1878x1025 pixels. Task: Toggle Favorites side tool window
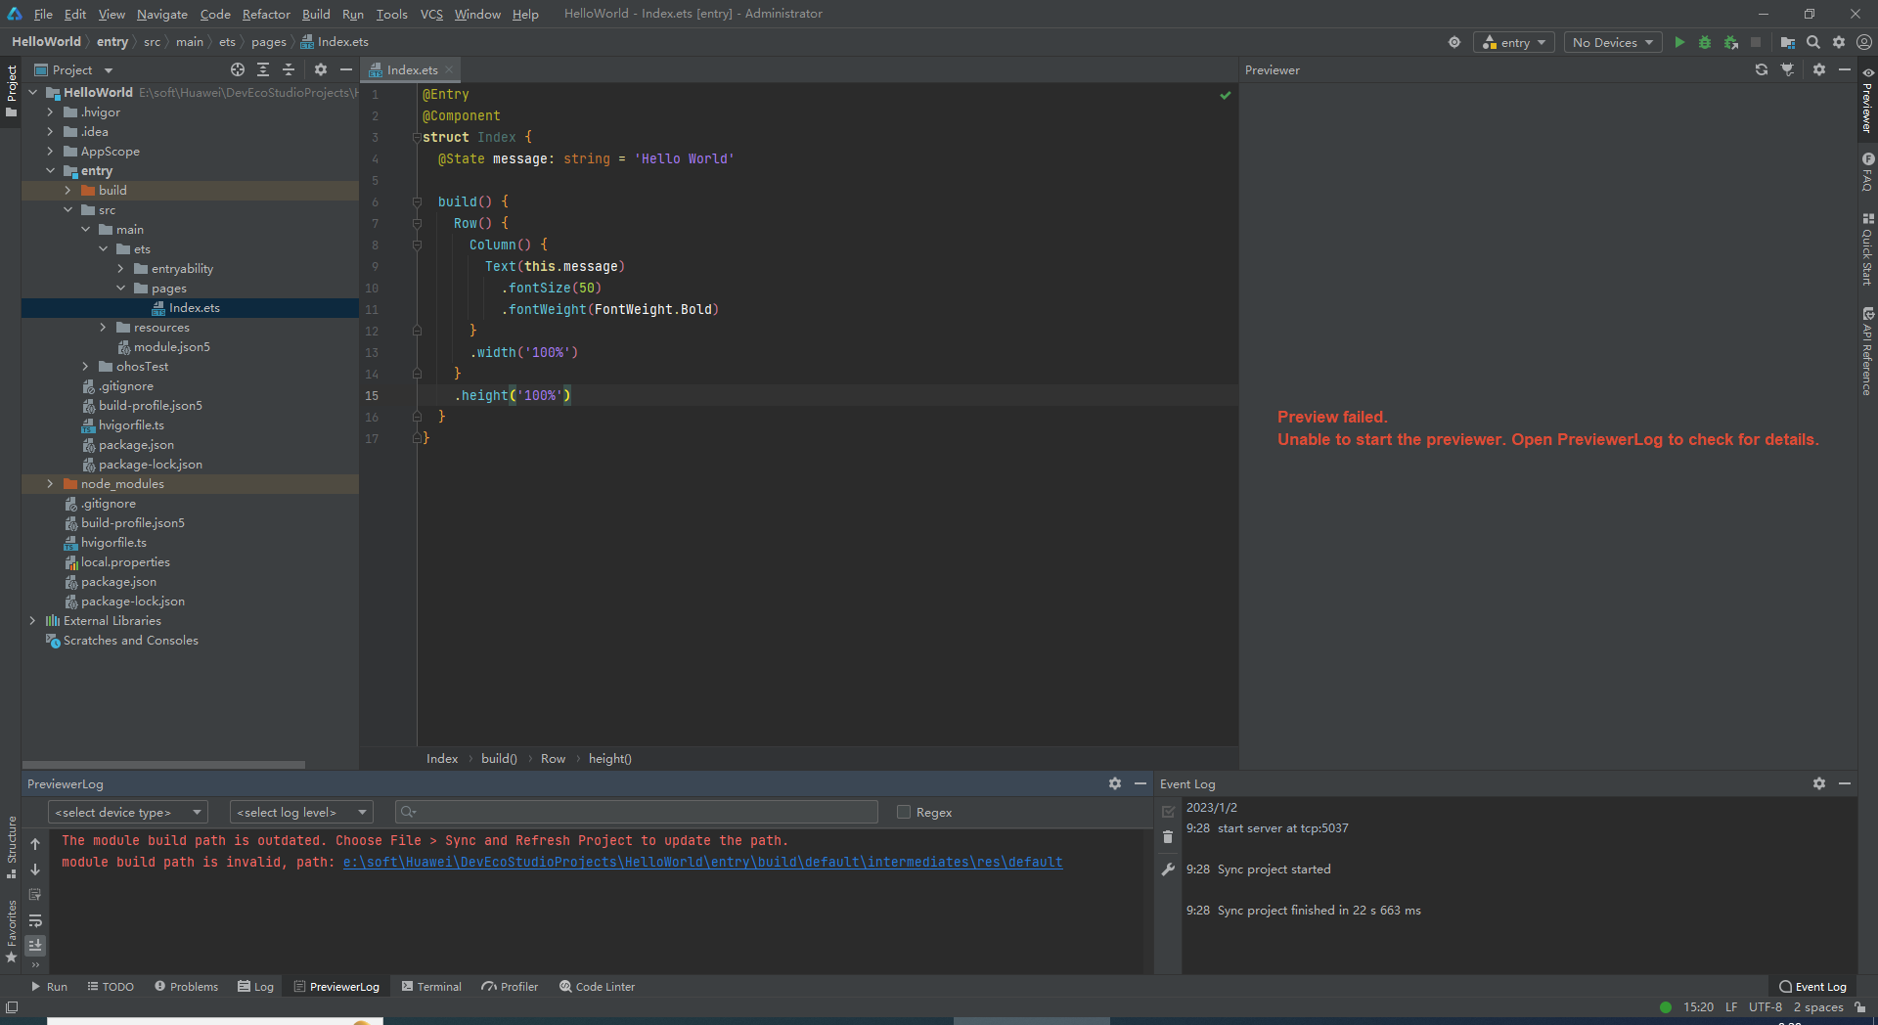11,931
